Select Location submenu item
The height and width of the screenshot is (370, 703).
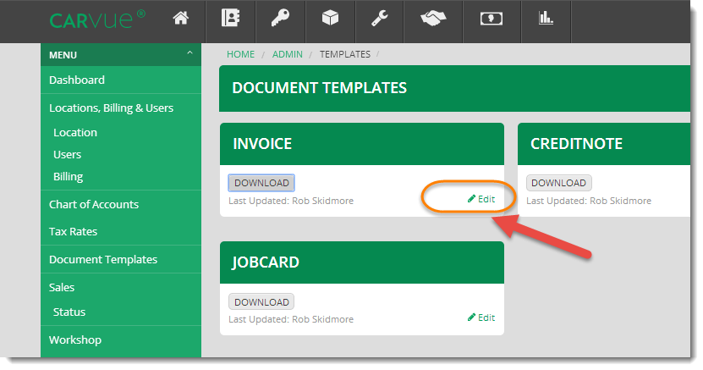[x=75, y=132]
